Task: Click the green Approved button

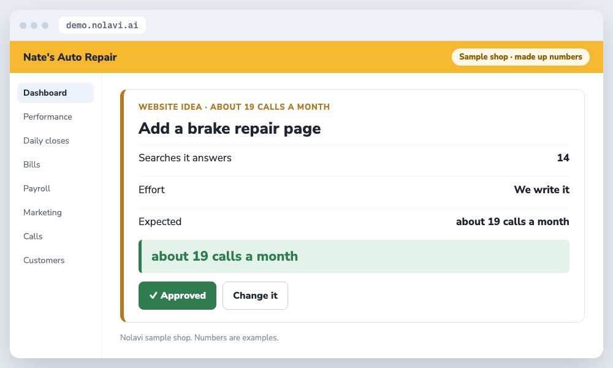Action: pyautogui.click(x=177, y=295)
